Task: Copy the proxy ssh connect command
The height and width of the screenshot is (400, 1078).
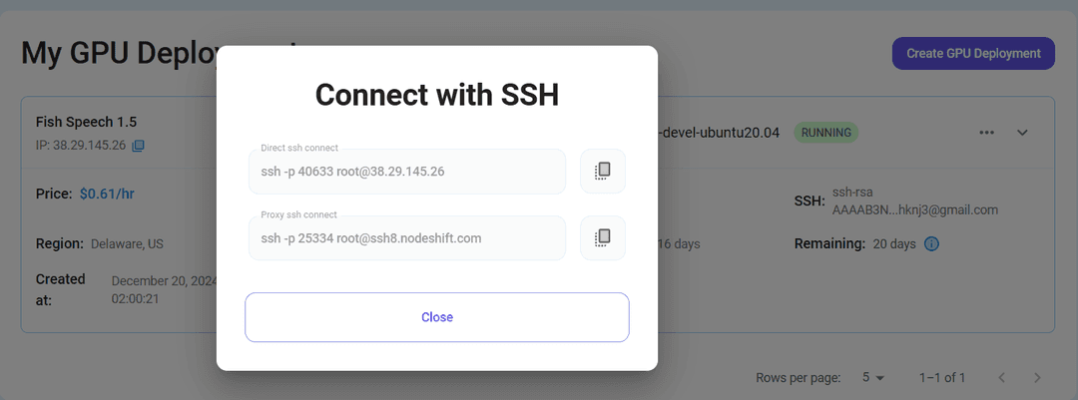Action: coord(603,237)
